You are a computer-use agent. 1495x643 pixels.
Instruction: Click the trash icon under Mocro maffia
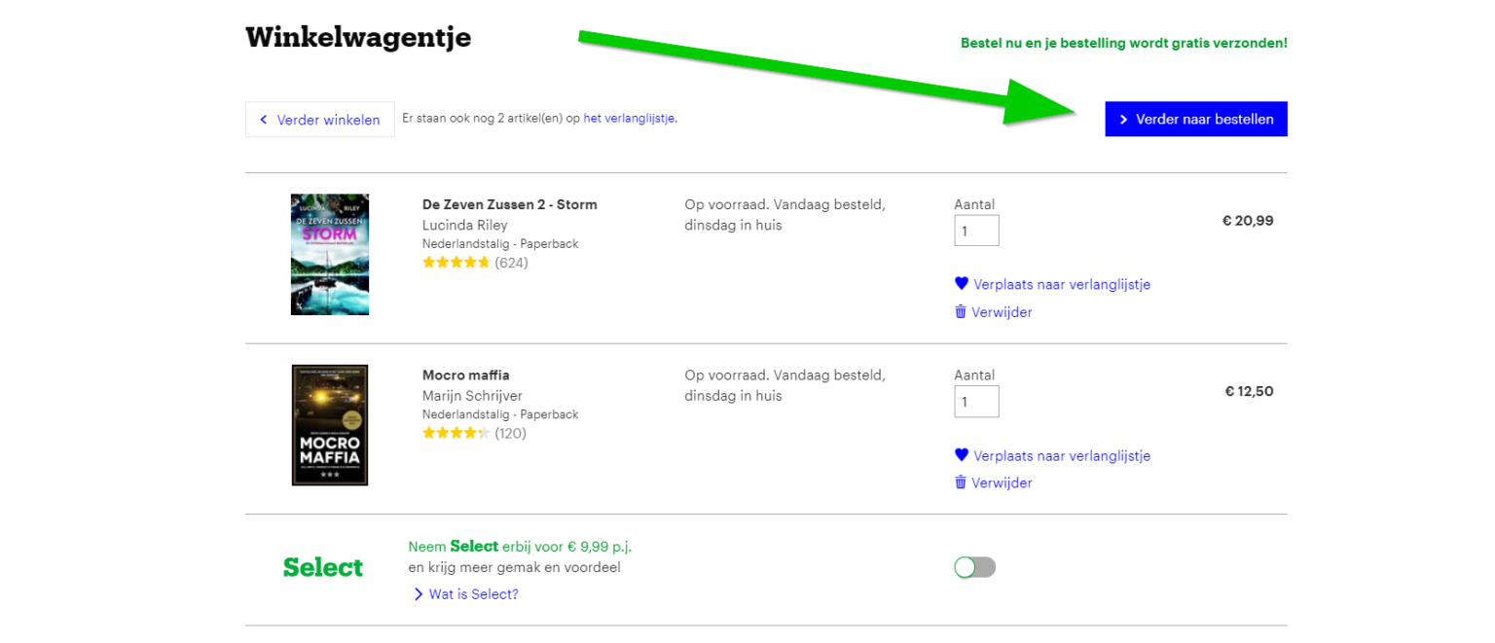coord(961,482)
